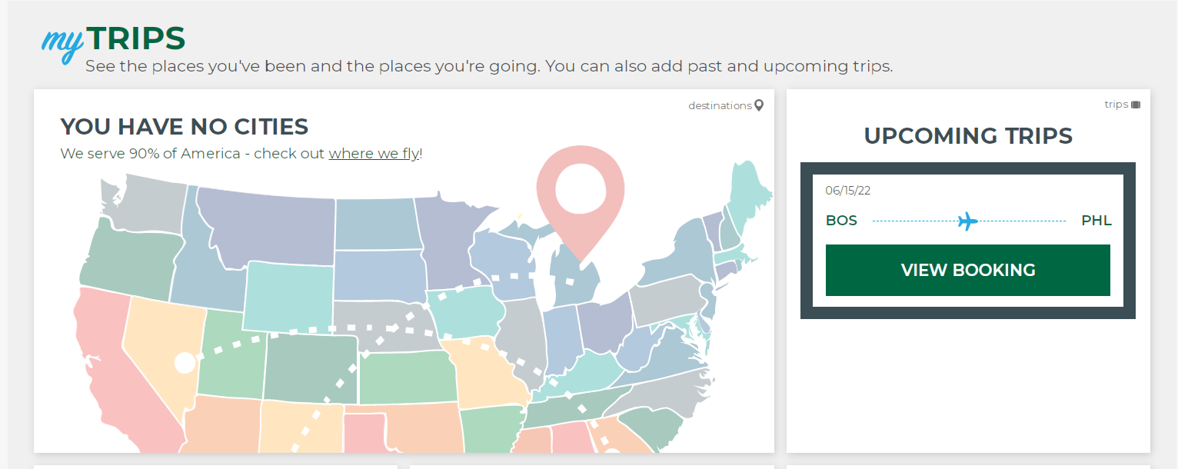Select Wyoming on the map
This screenshot has height=469, width=1178.
(289, 296)
